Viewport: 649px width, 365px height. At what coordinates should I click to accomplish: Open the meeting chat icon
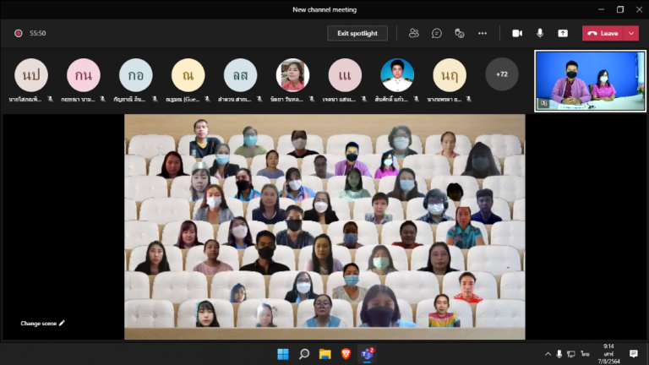point(436,33)
